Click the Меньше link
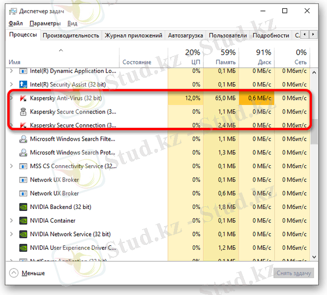The image size is (327, 295). (x=33, y=273)
